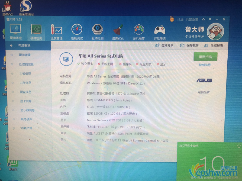Click the sound card value ALC887

click(118, 134)
